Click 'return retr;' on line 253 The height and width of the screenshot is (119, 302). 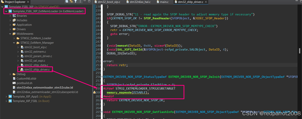click(x=117, y=65)
